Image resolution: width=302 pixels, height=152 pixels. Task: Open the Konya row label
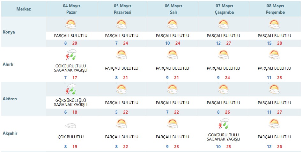click(x=9, y=32)
